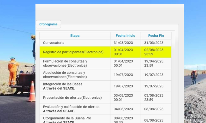Select the Convocatoria stage row

[54, 43]
